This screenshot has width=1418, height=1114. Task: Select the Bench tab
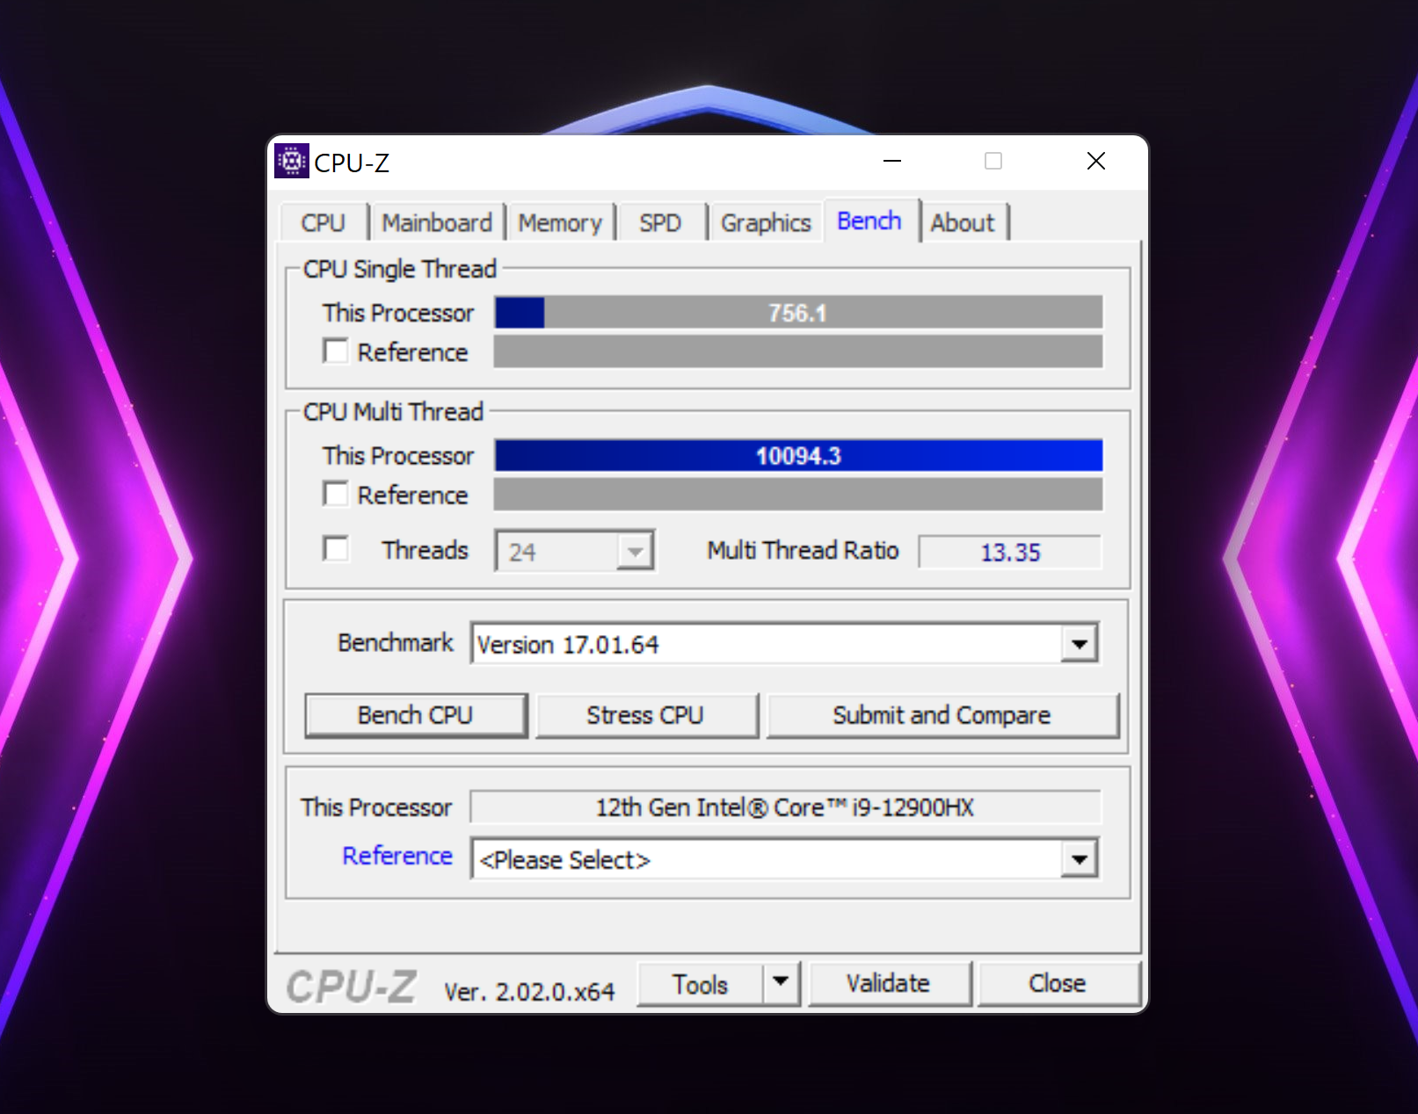pyautogui.click(x=869, y=221)
